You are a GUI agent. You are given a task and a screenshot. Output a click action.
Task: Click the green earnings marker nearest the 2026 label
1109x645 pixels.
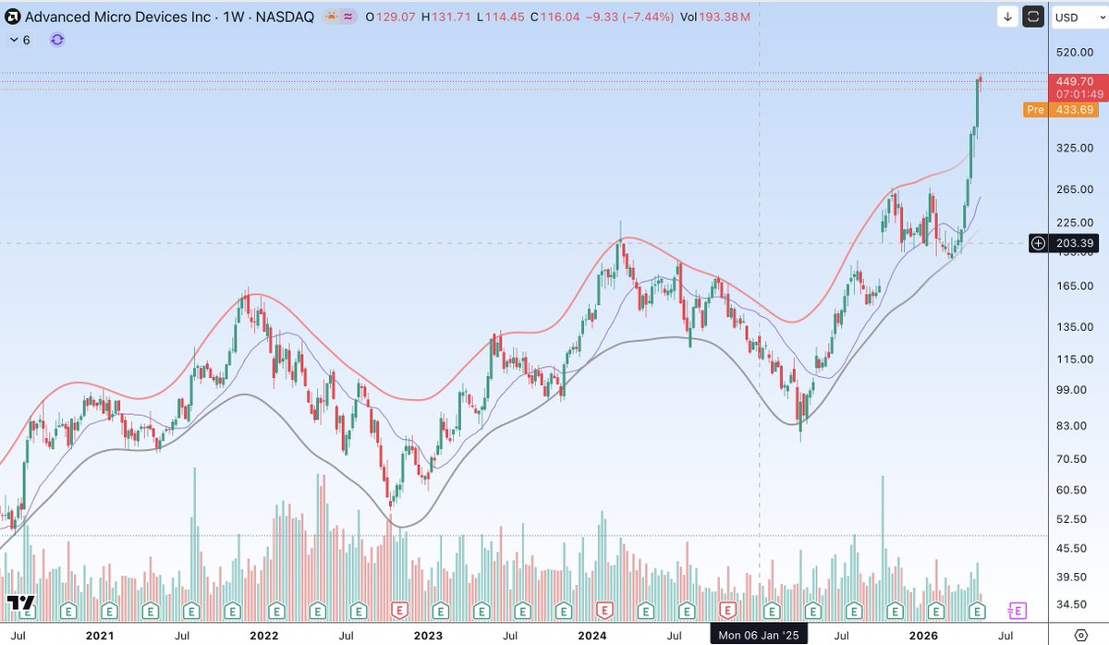935,610
